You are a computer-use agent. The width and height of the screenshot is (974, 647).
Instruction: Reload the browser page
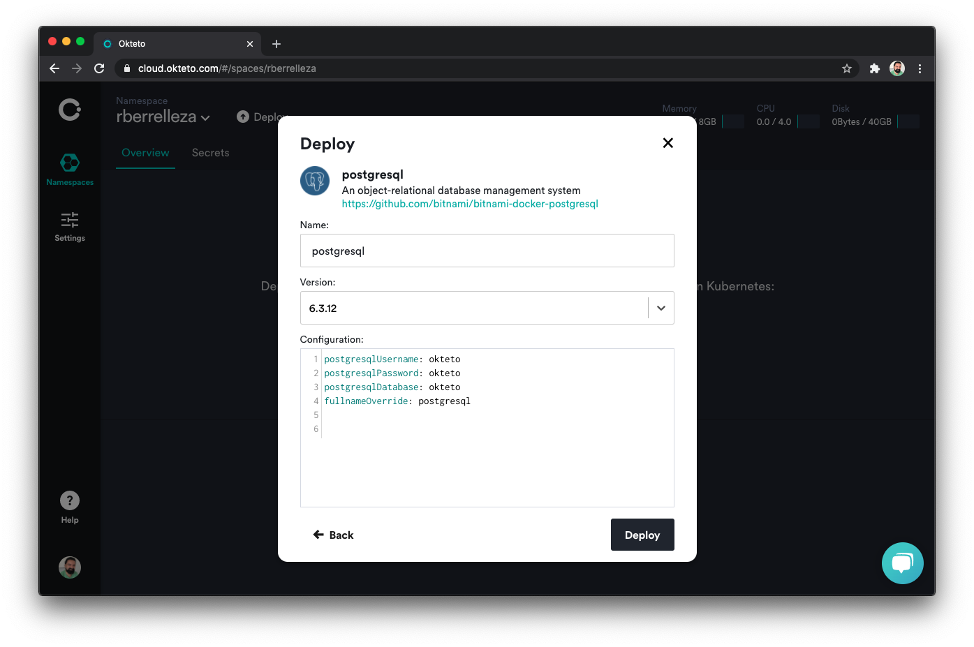[99, 68]
